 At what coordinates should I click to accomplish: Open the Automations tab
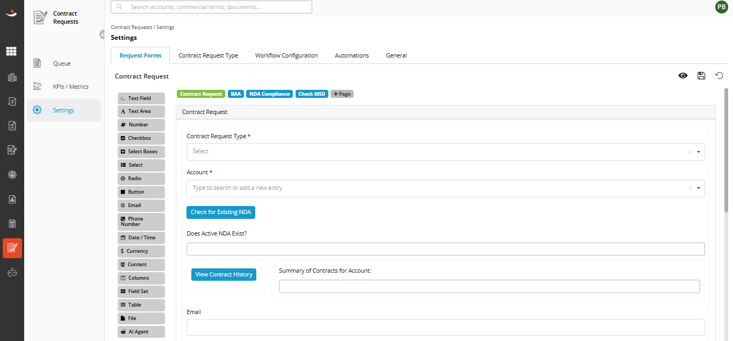tap(352, 55)
